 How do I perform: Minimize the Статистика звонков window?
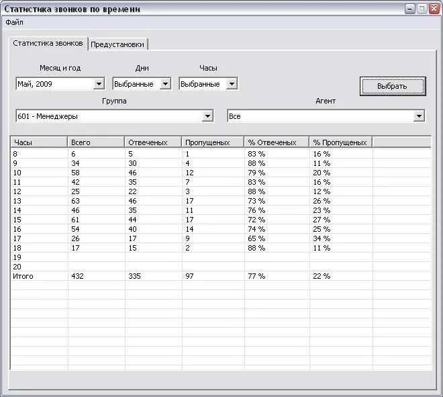click(x=409, y=9)
